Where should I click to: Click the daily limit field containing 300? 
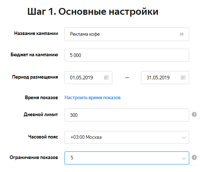point(126,115)
